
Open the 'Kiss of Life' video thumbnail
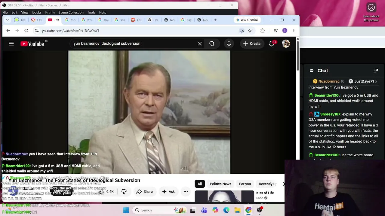(224, 196)
